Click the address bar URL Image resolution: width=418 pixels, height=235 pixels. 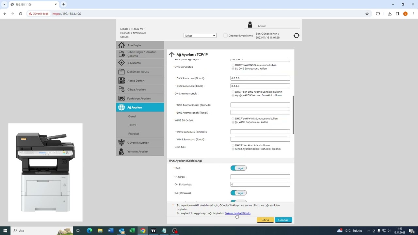pyautogui.click(x=67, y=14)
